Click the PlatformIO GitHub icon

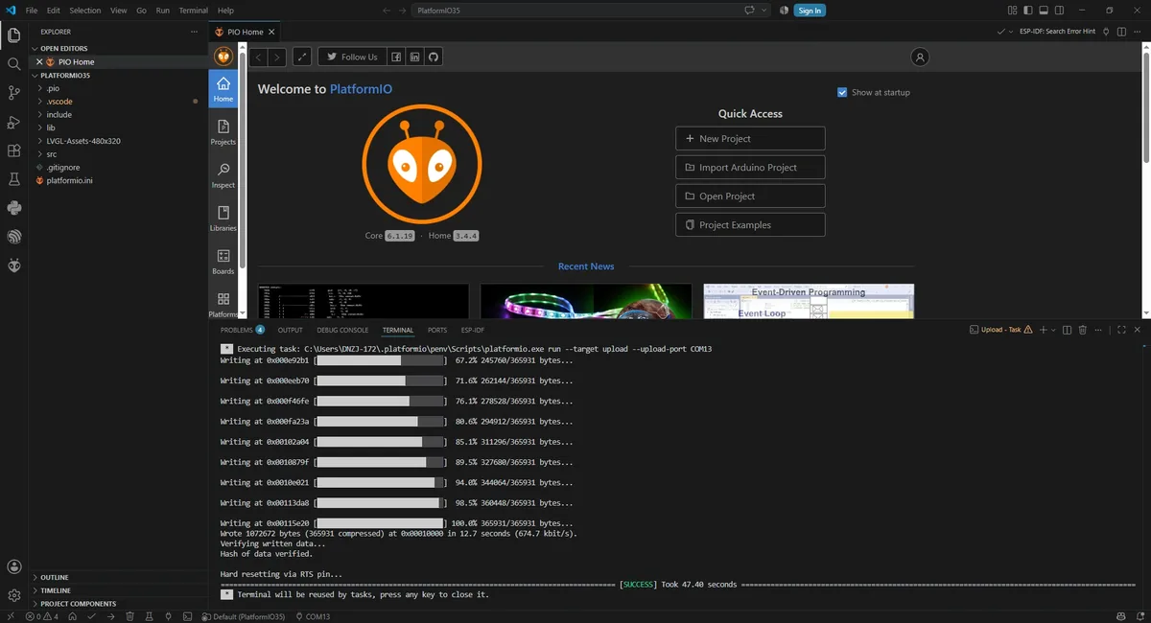433,58
